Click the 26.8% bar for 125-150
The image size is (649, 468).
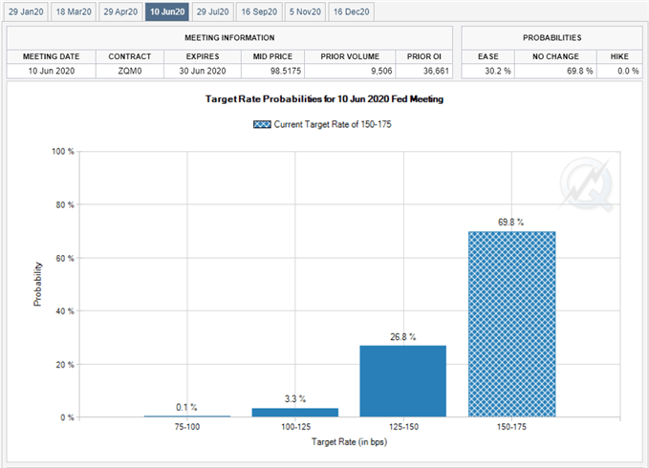(x=403, y=381)
